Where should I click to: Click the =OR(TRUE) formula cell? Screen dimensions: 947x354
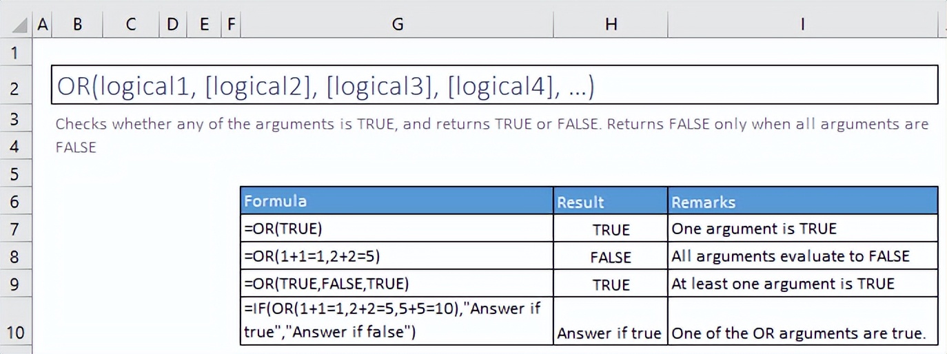[396, 229]
